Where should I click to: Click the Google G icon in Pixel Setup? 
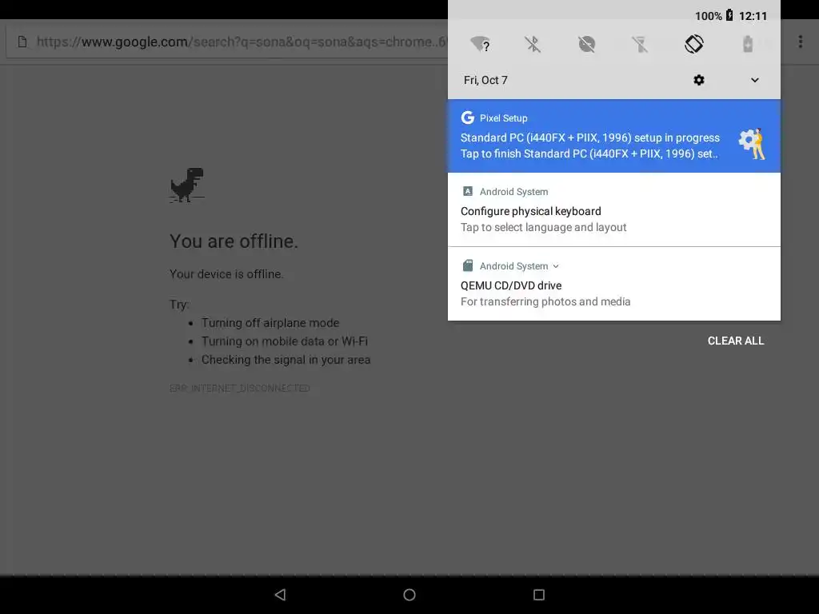[x=467, y=118]
